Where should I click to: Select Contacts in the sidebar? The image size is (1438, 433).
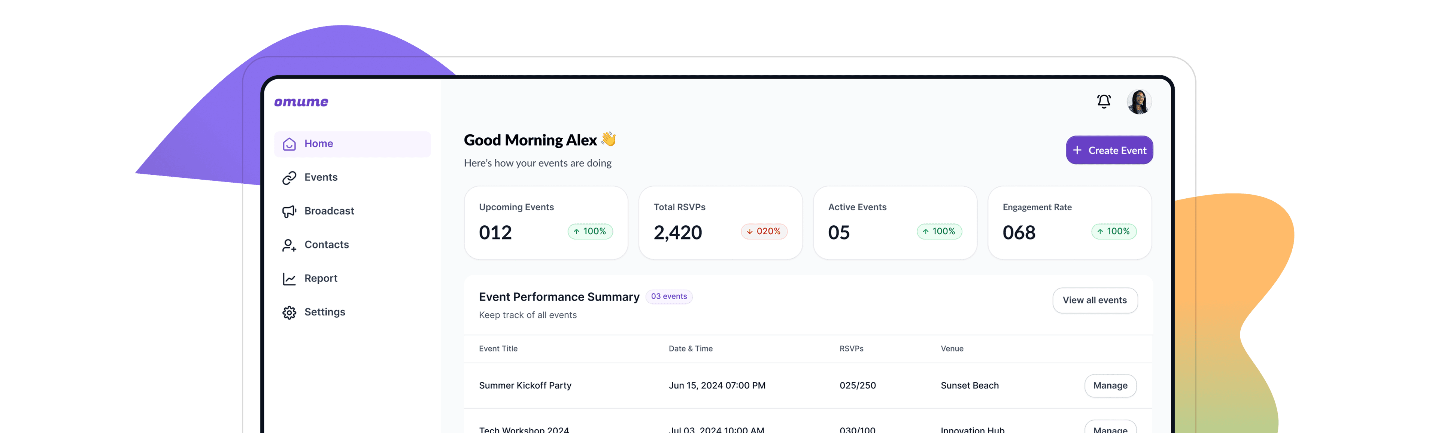pos(327,244)
